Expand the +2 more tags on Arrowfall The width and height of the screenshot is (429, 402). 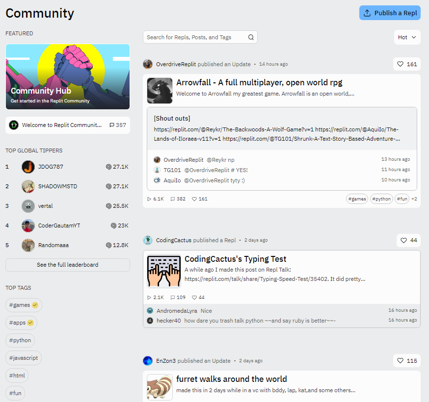pyautogui.click(x=414, y=199)
